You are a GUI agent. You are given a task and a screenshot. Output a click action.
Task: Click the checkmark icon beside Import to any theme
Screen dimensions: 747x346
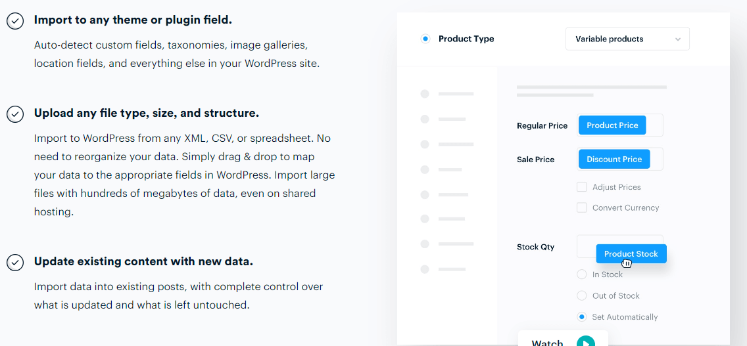15,21
